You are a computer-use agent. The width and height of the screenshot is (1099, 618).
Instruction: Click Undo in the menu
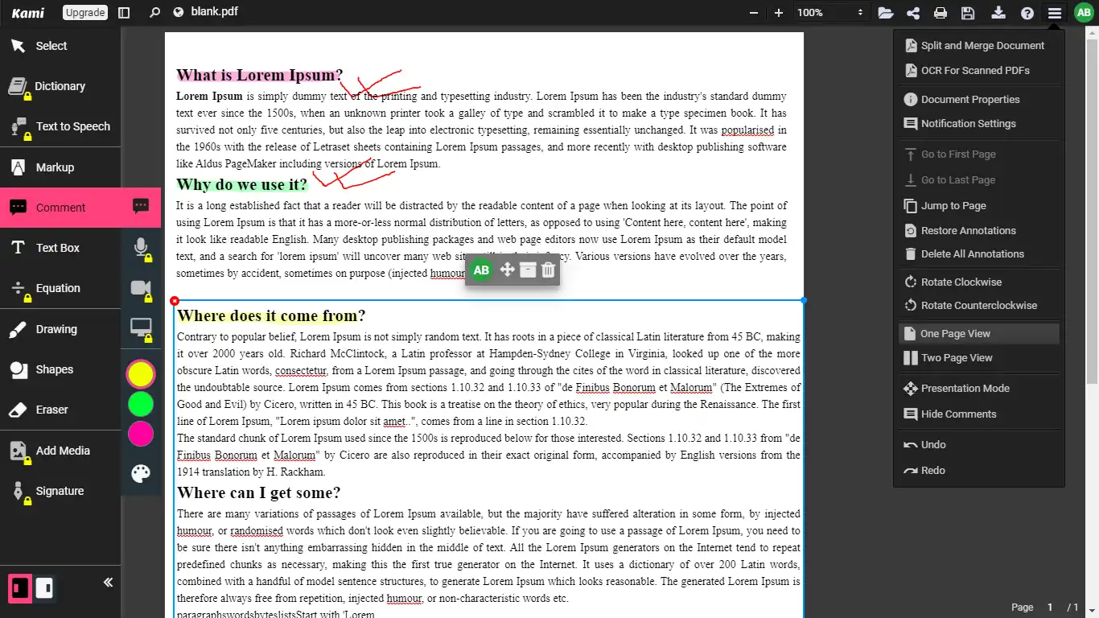[x=979, y=445]
